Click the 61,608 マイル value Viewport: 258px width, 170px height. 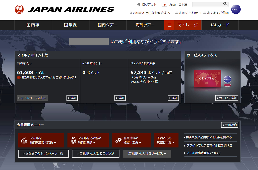pos(30,73)
